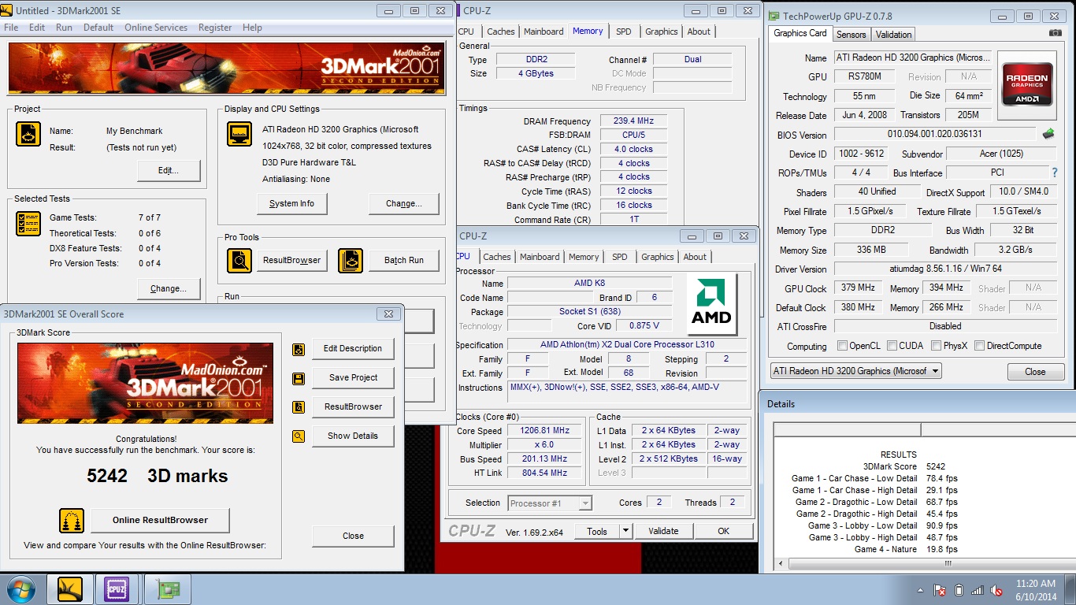This screenshot has height=605, width=1076.
Task: Enable the CUDA checkbox
Action: tap(892, 346)
